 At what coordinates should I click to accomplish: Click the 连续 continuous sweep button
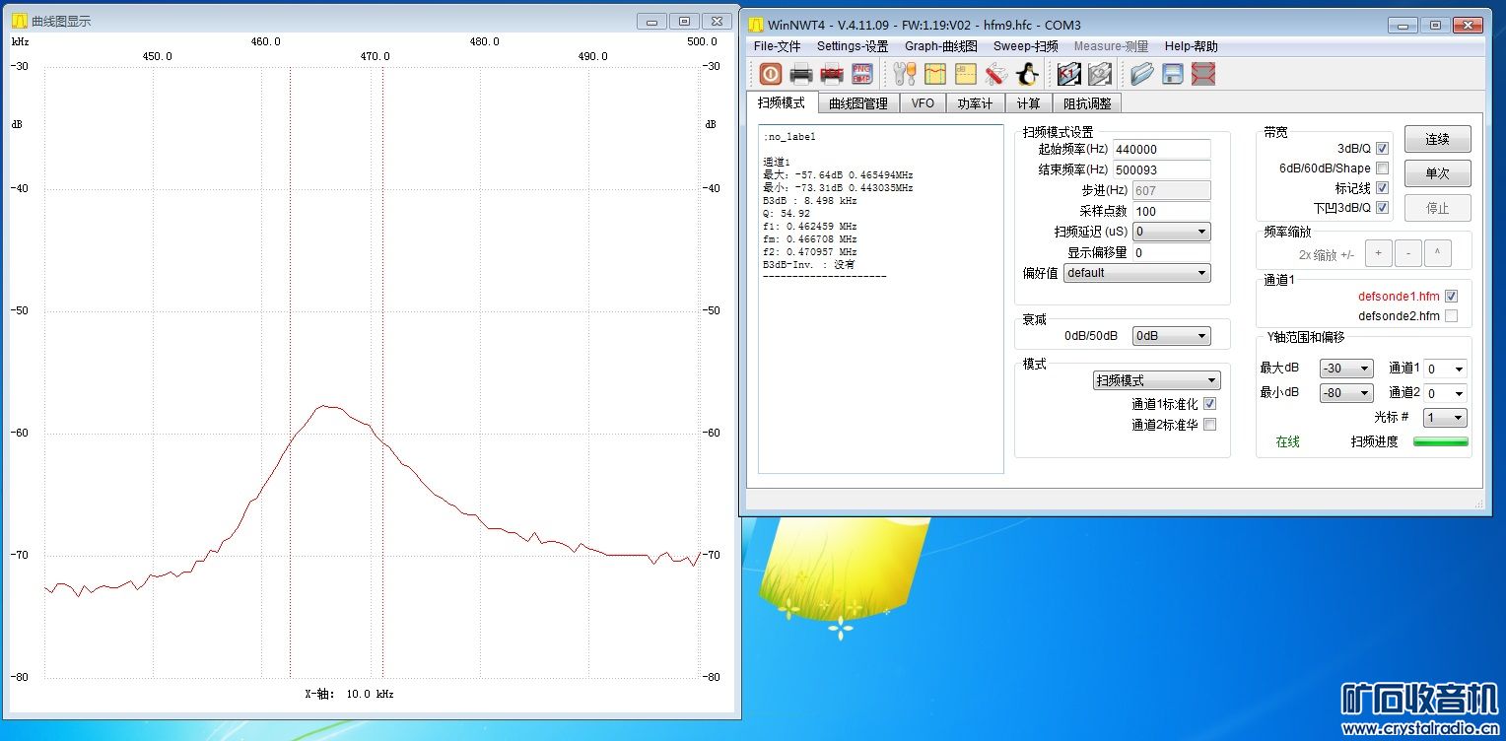pyautogui.click(x=1437, y=140)
